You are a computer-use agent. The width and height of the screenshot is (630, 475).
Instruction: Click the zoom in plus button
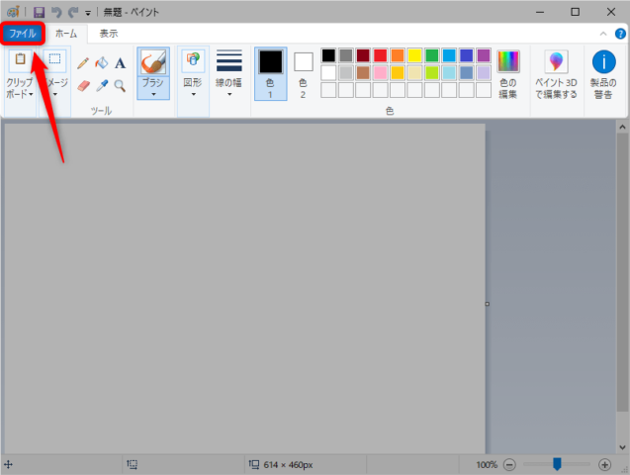(x=604, y=465)
